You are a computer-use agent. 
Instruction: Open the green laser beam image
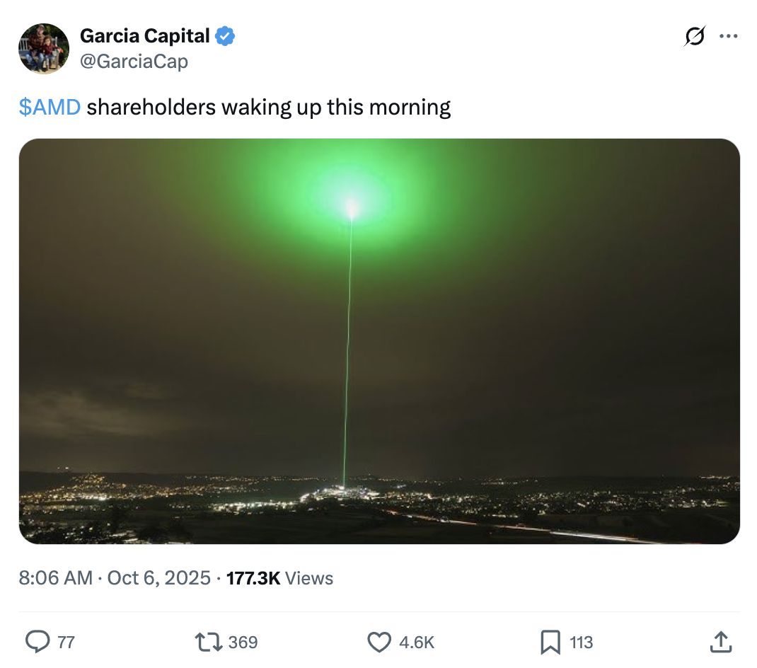pos(379,341)
